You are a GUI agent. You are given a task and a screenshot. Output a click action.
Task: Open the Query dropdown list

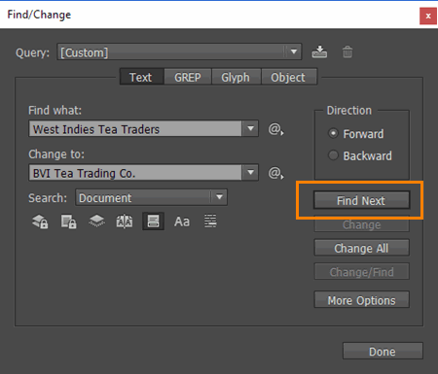[x=179, y=51]
